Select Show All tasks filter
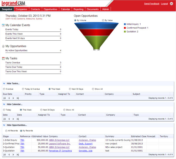Viewport: 176px width, 159px height. click(x=93, y=89)
